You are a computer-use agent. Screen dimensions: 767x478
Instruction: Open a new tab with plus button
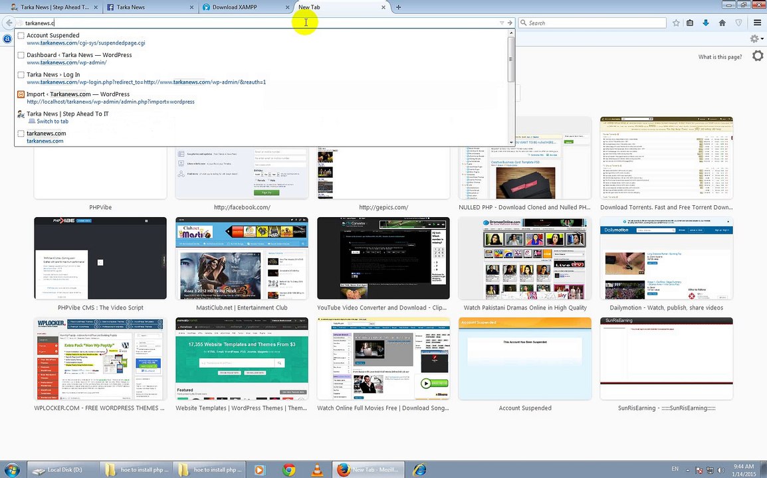pyautogui.click(x=399, y=7)
